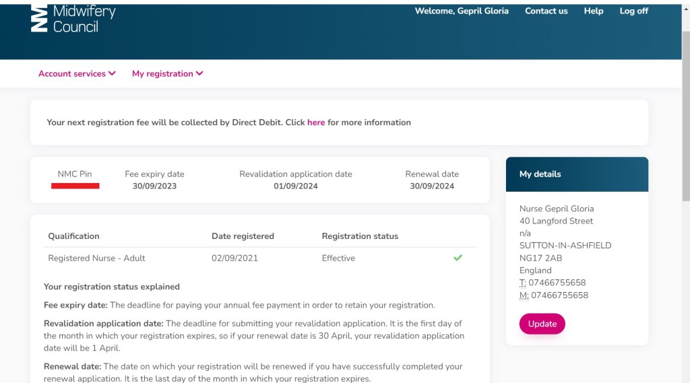Click the T: telephone abbreviation label
Image resolution: width=690 pixels, height=383 pixels.
pyautogui.click(x=523, y=283)
